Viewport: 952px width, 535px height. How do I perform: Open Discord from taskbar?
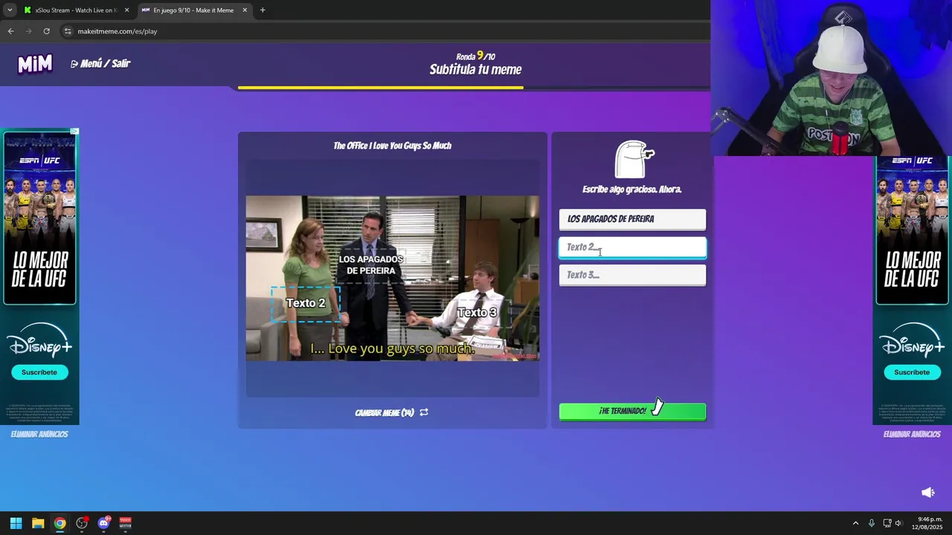[104, 523]
